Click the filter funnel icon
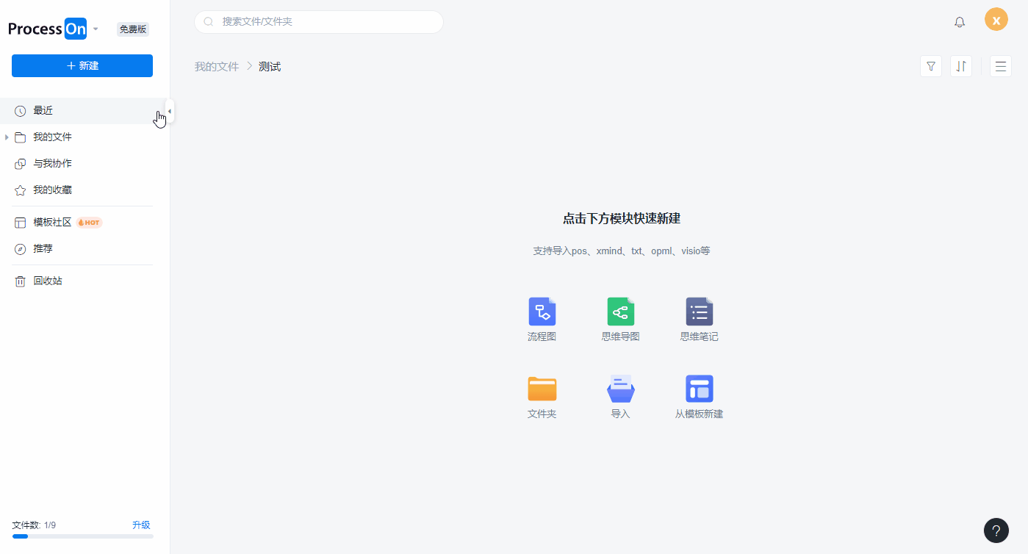1028x554 pixels. point(931,66)
